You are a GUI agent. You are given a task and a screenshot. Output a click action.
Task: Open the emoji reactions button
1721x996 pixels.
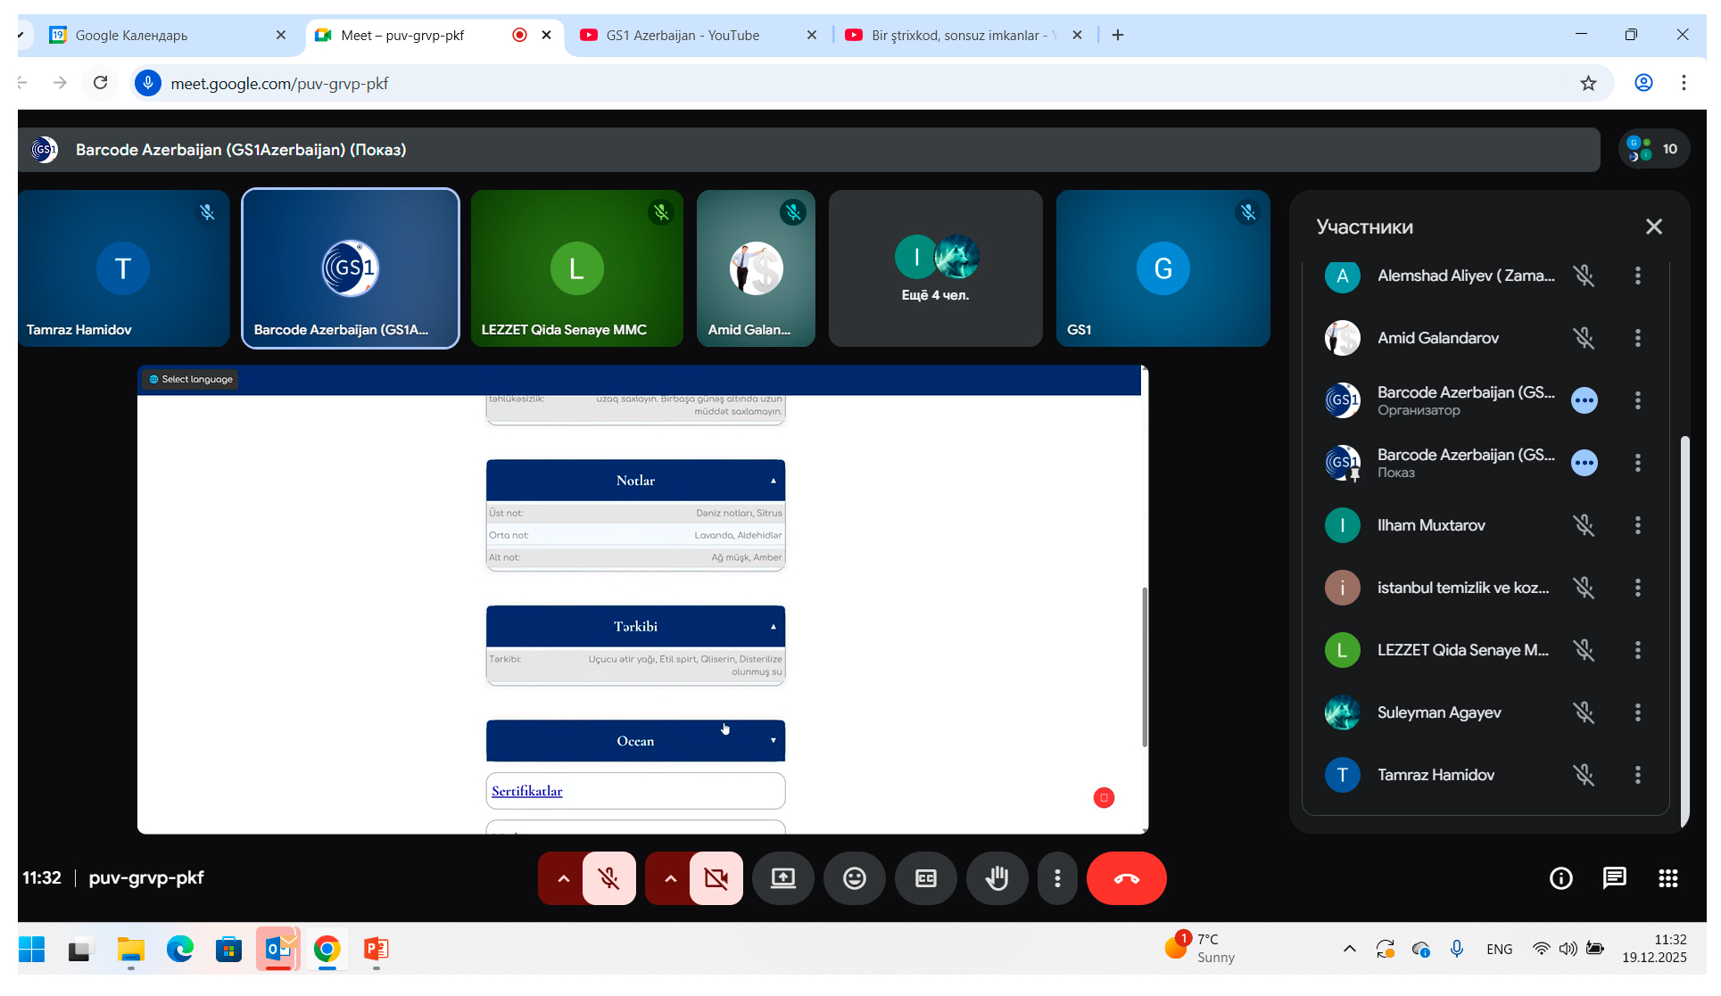[854, 878]
